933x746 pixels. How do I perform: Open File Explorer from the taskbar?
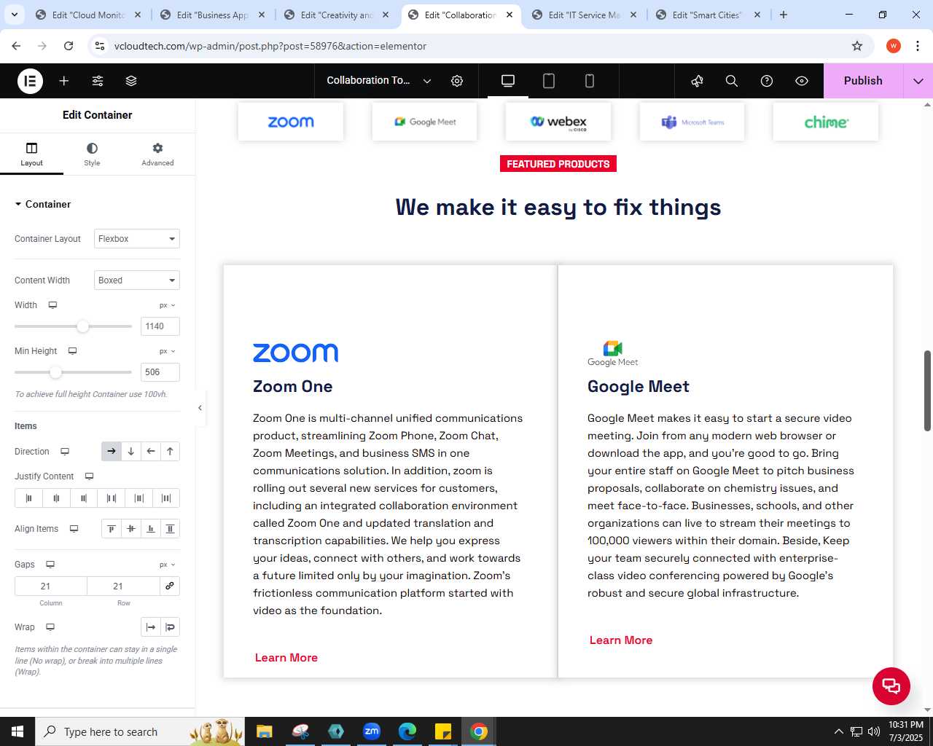point(265,731)
